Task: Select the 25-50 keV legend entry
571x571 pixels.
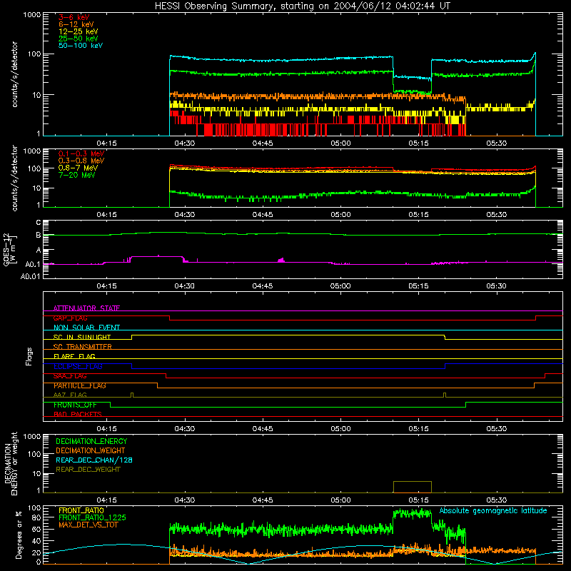Action: click(x=78, y=39)
